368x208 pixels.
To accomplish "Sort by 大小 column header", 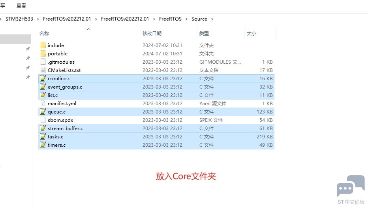I will point(252,33).
